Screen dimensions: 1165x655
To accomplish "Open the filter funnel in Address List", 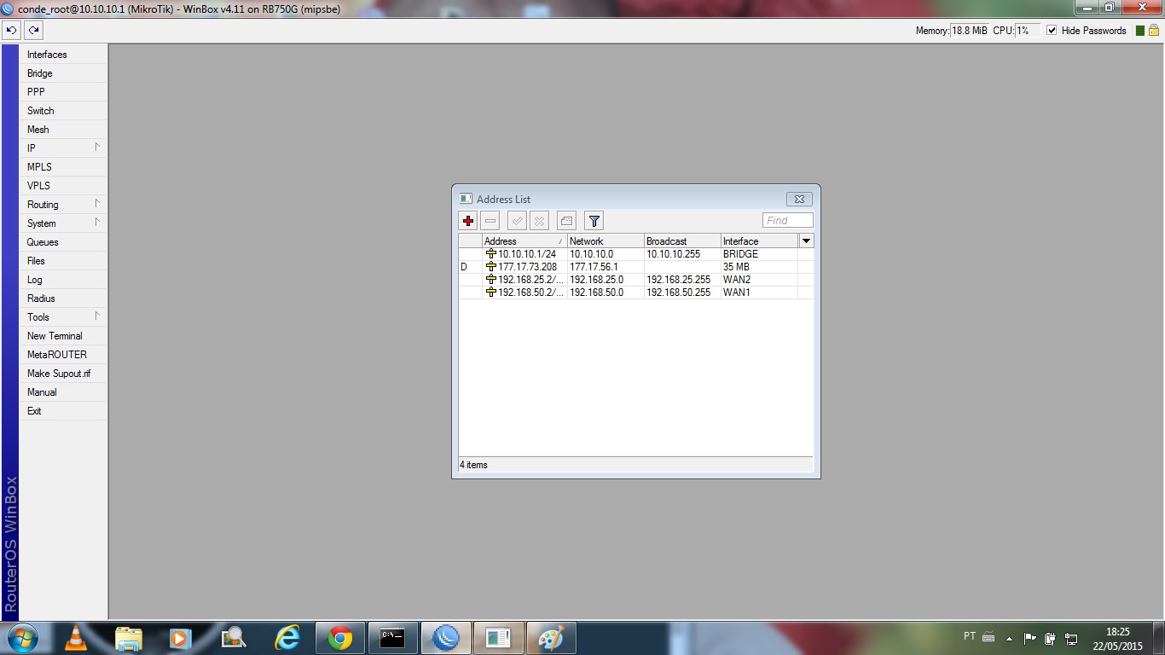I will (594, 221).
